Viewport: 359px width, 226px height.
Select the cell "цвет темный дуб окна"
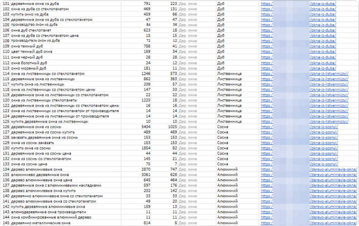(32, 51)
